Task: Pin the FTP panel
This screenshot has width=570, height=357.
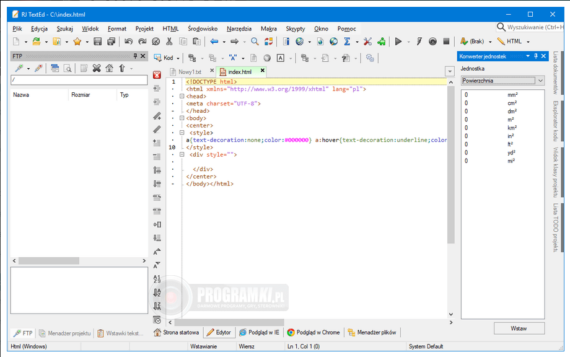Action: click(135, 56)
